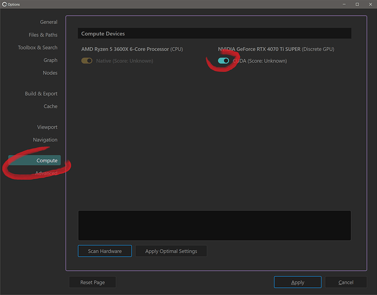Viewport: 377px width, 295px height.
Task: Go to Files & Paths settings
Action: (43, 35)
